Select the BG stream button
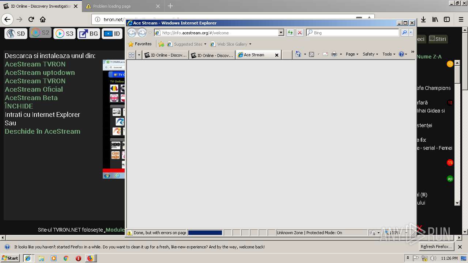 [88, 34]
